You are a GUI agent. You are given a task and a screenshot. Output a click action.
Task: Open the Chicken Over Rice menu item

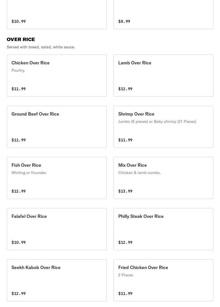tap(57, 75)
